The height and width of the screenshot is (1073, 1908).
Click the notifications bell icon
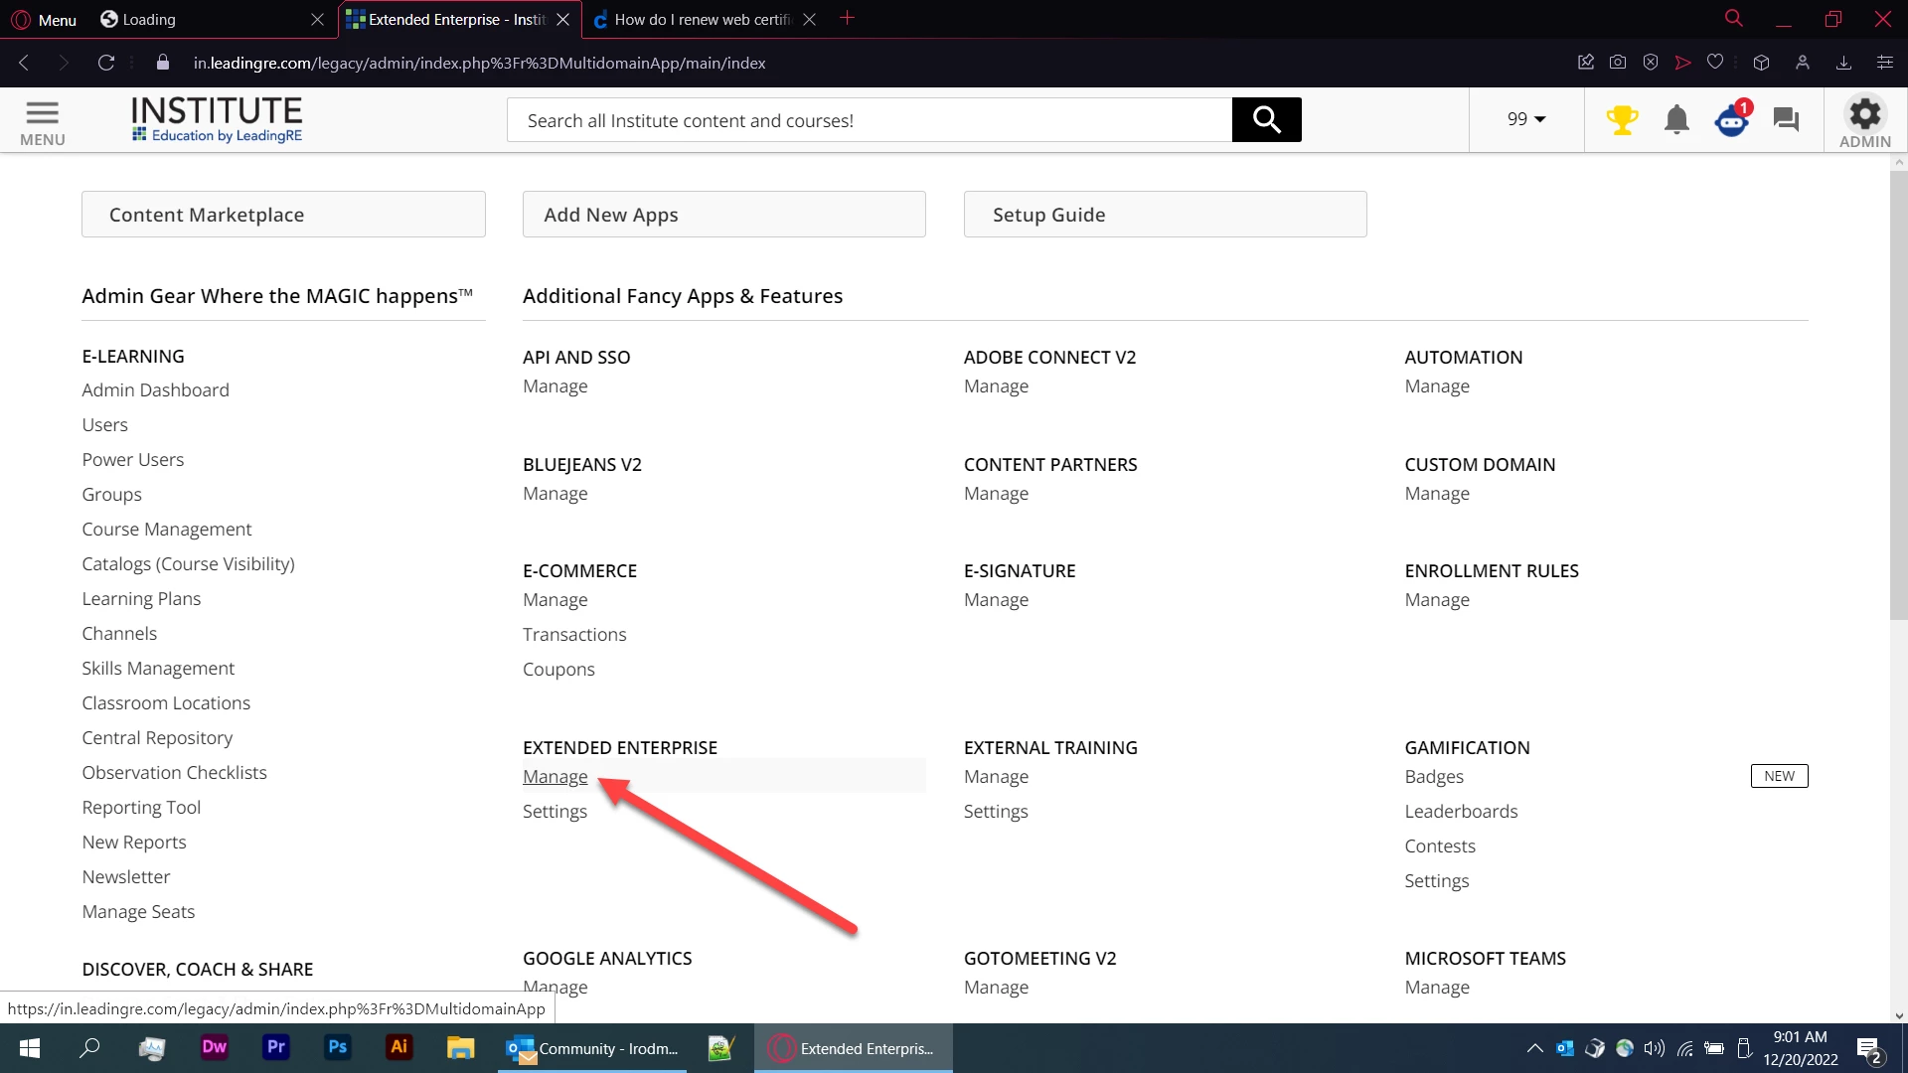tap(1676, 120)
